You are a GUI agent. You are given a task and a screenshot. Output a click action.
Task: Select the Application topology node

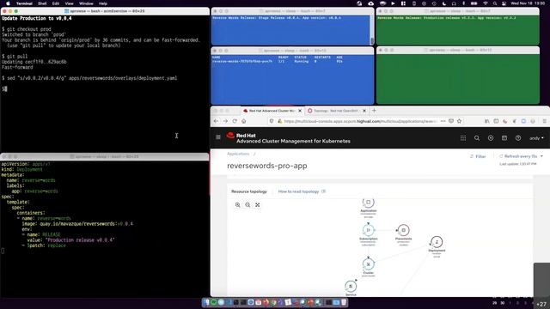[369, 203]
